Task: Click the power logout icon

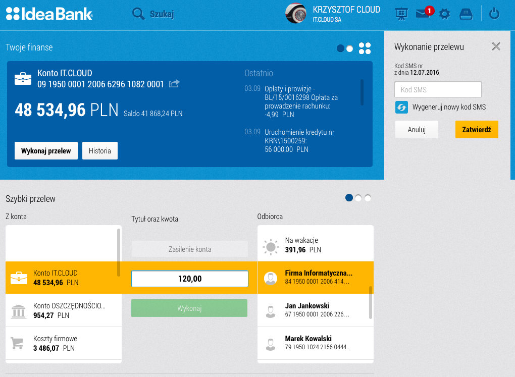Action: 494,14
